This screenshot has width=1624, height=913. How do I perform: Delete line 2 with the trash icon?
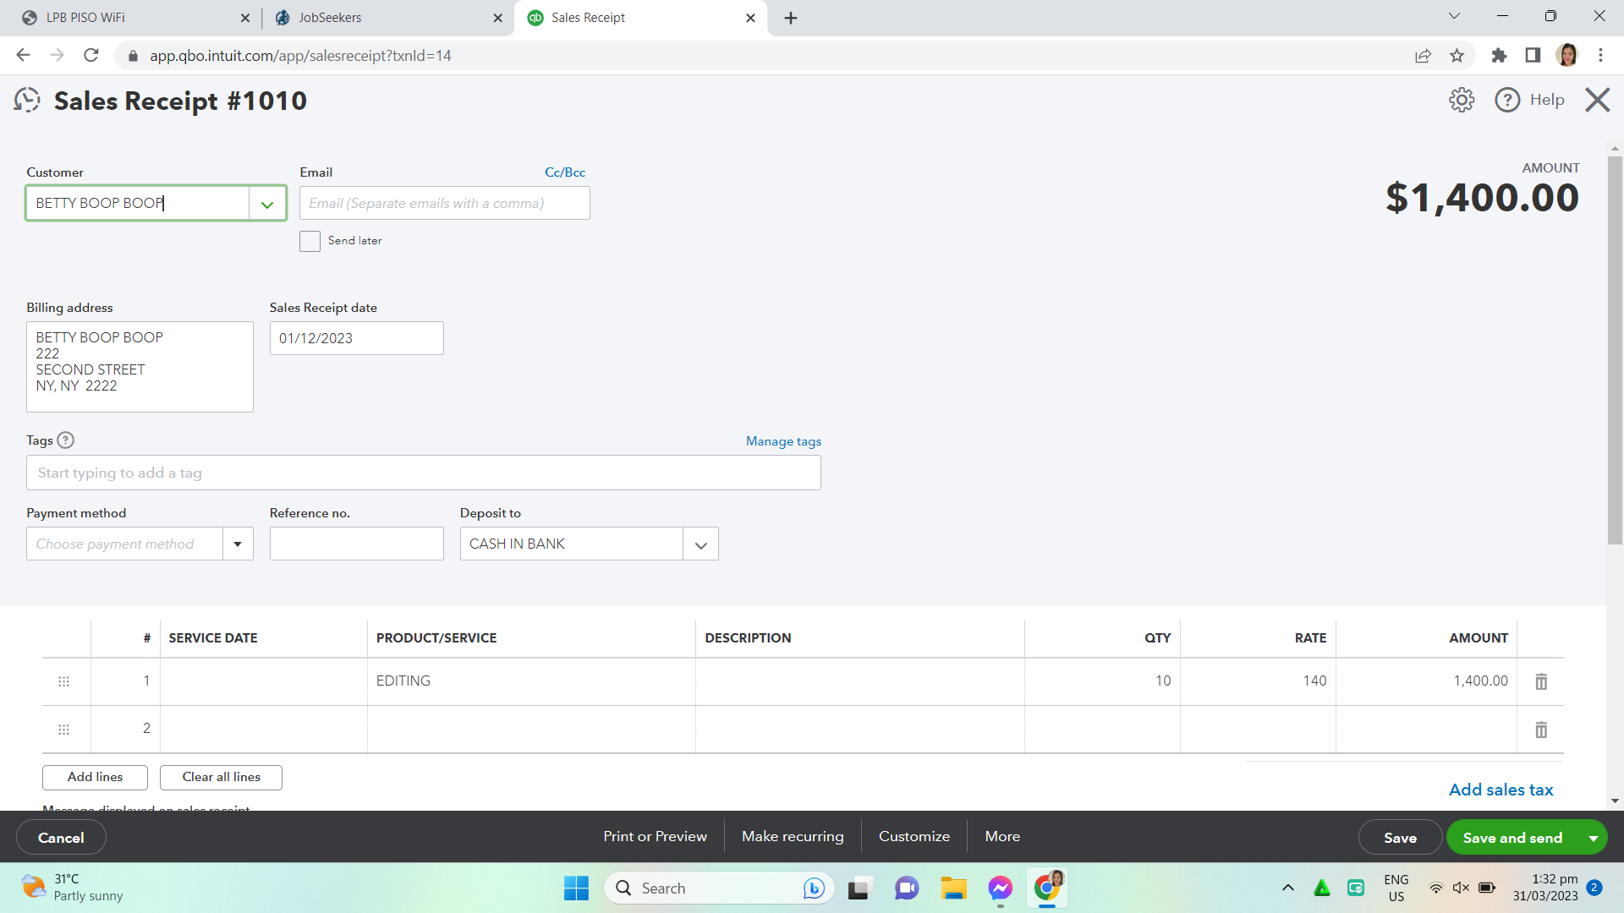point(1541,730)
